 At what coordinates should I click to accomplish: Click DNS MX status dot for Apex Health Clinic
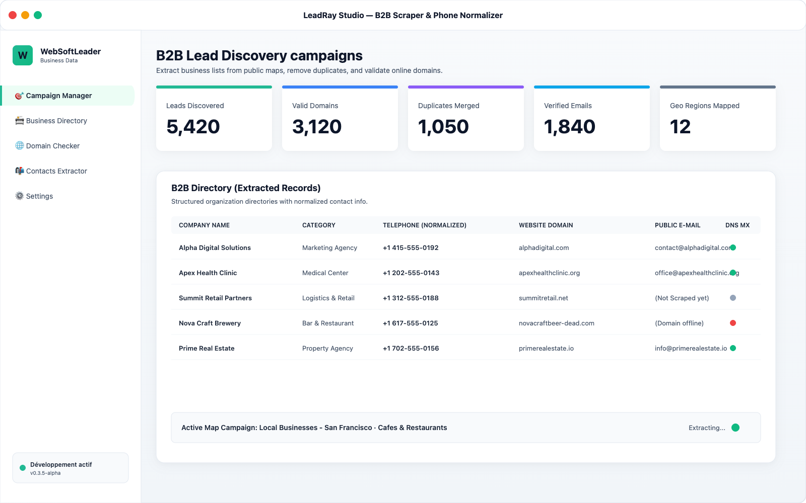tap(733, 273)
